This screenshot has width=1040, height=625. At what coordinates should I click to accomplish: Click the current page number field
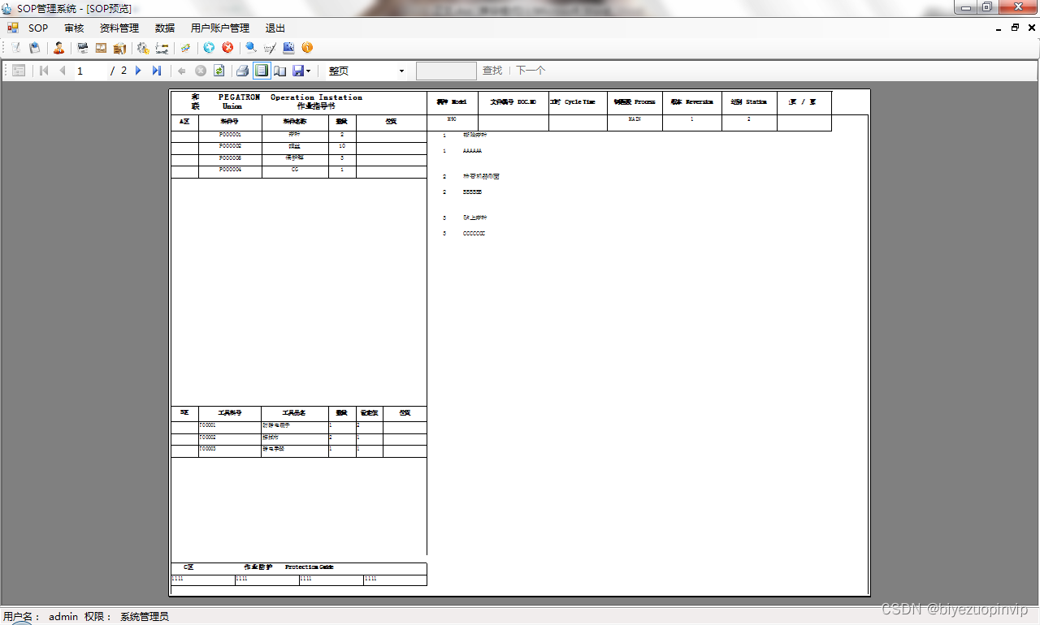point(91,71)
